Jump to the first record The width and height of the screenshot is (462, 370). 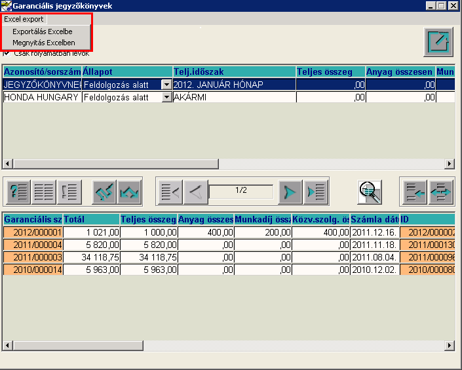(170, 192)
